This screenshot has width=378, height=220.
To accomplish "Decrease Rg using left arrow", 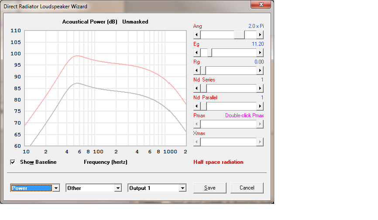I will coord(197,71).
